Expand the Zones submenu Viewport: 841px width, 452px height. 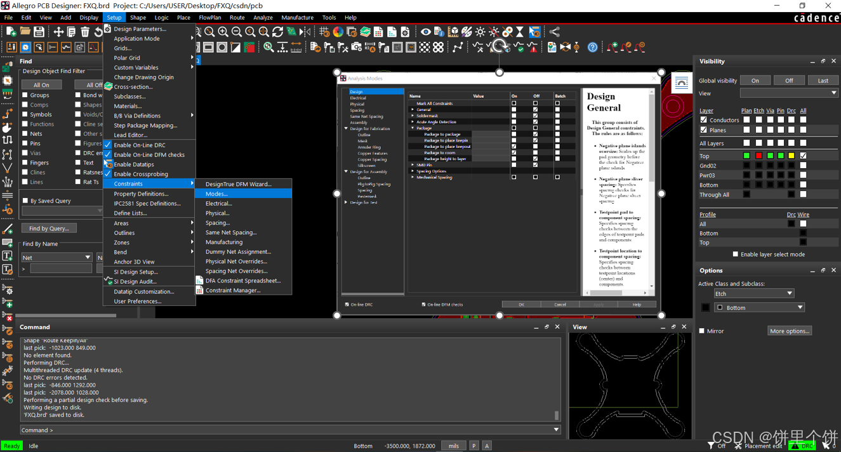[149, 243]
